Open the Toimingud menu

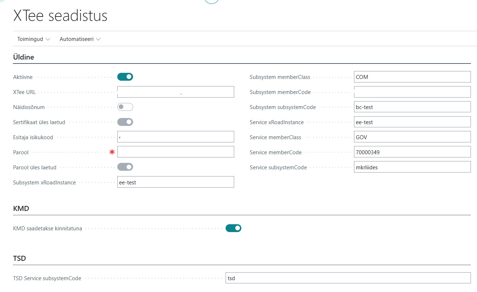[33, 39]
